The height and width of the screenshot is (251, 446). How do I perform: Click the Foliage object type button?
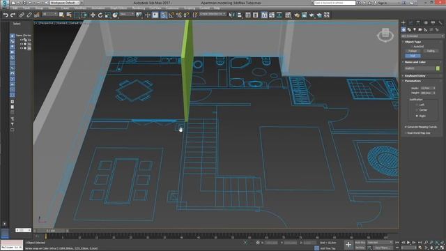pyautogui.click(x=413, y=51)
